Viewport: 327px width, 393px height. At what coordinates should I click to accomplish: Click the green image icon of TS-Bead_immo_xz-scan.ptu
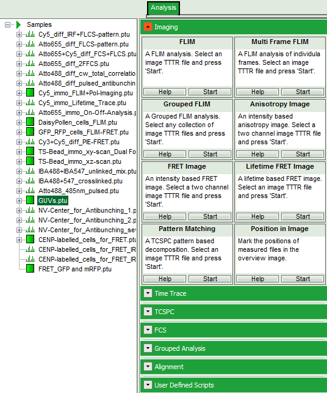click(x=30, y=161)
